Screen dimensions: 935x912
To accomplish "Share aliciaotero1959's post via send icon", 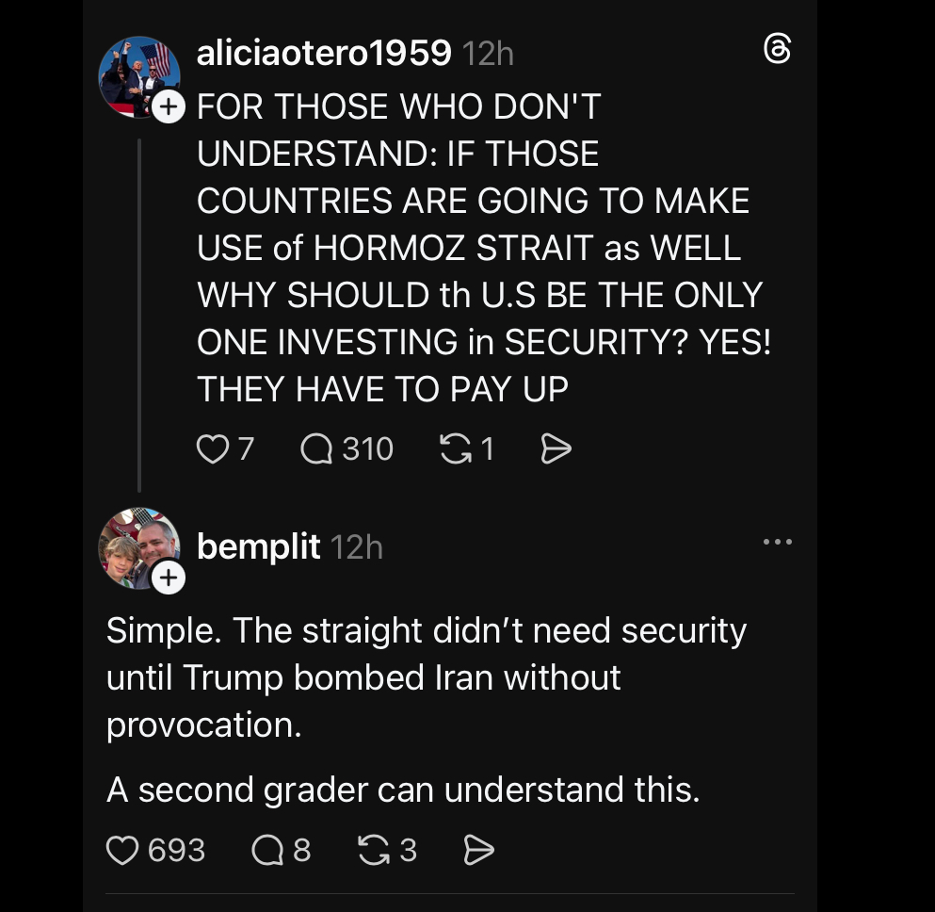I will (556, 449).
